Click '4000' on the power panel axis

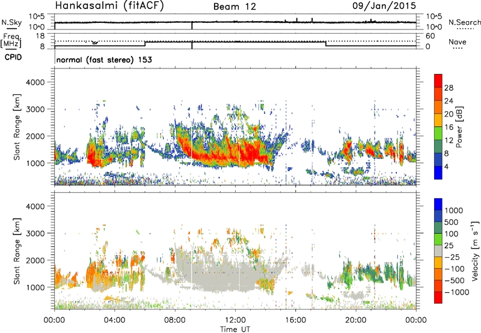35,82
